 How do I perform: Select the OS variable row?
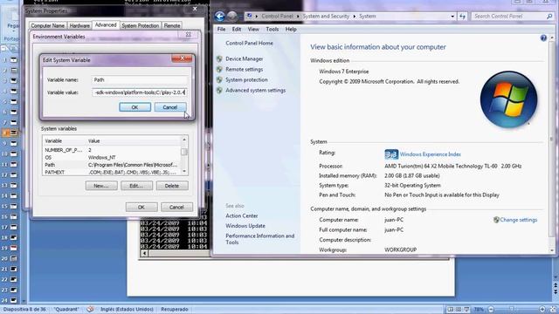click(112, 157)
